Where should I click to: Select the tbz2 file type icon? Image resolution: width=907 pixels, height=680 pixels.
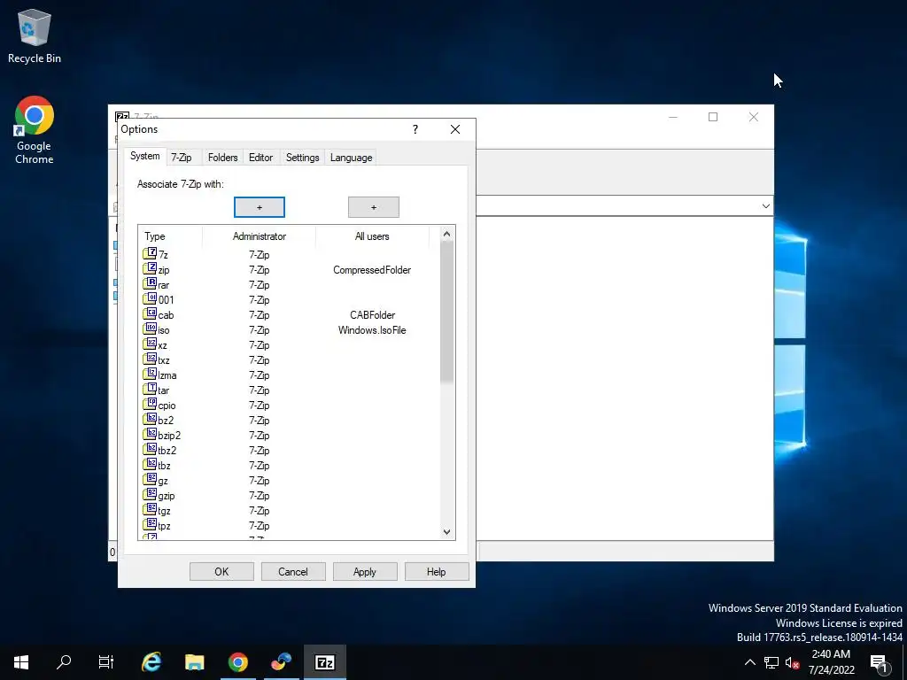[x=150, y=449]
